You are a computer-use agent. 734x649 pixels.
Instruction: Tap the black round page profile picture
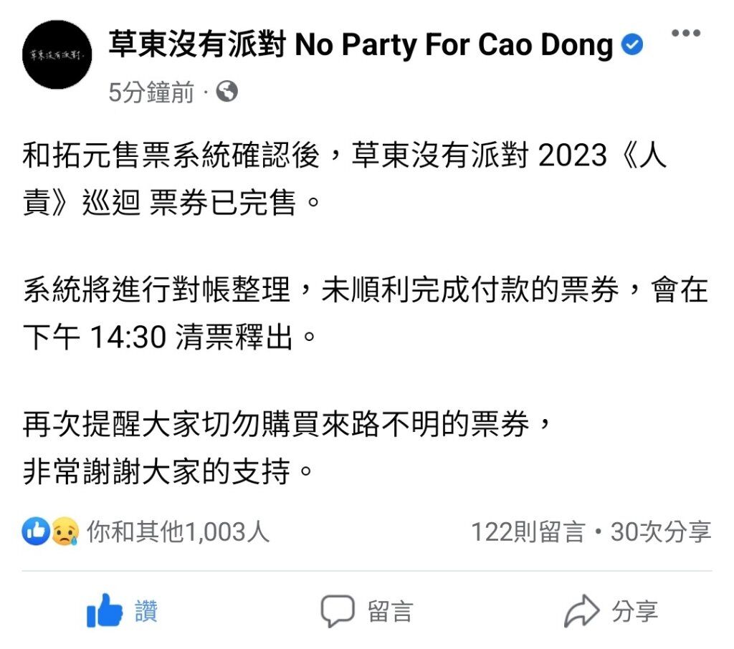(x=57, y=54)
